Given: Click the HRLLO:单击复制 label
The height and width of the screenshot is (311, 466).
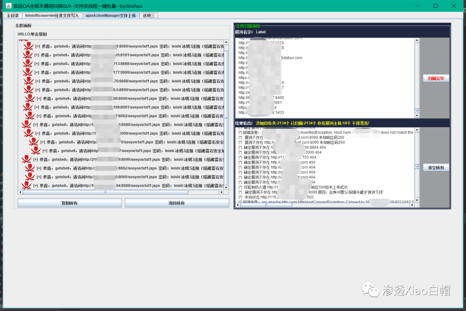Looking at the screenshot, I should [x=32, y=34].
